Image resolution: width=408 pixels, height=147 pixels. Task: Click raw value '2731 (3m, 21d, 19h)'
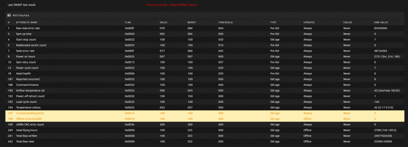click(387, 56)
